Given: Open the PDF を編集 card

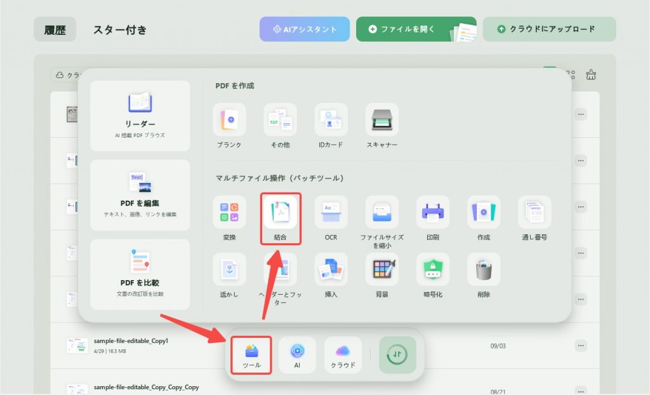Looking at the screenshot, I should coord(140,195).
